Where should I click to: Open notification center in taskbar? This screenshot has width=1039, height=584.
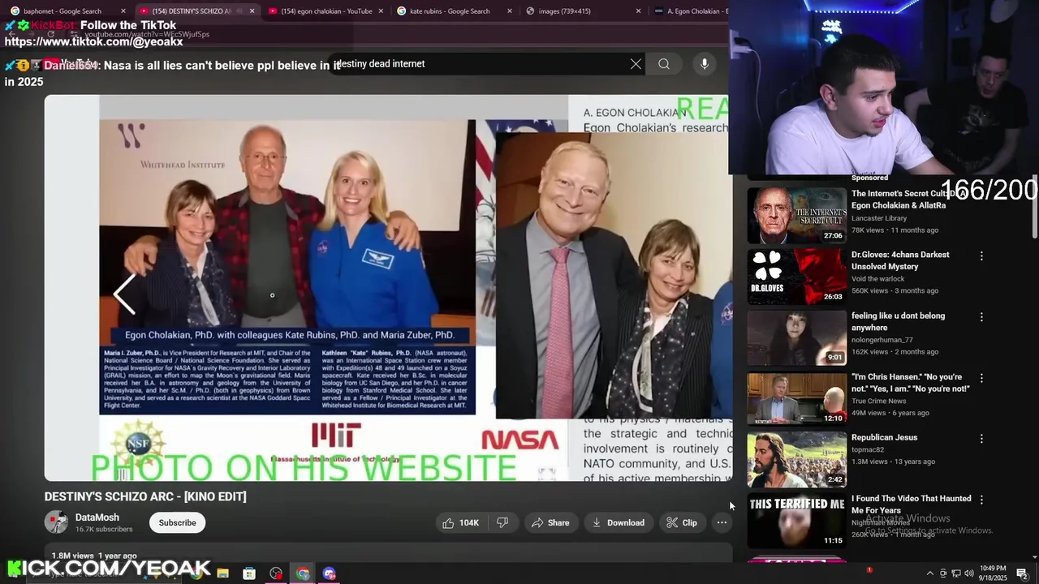pos(1022,573)
